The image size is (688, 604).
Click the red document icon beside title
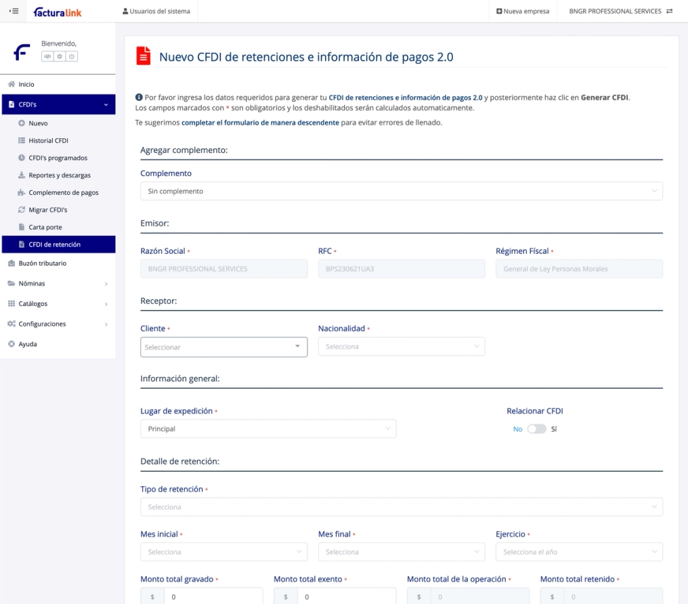(x=143, y=56)
